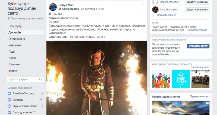
Task: Open the colorful hands photo thumbnail
Action: pyautogui.click(x=161, y=79)
